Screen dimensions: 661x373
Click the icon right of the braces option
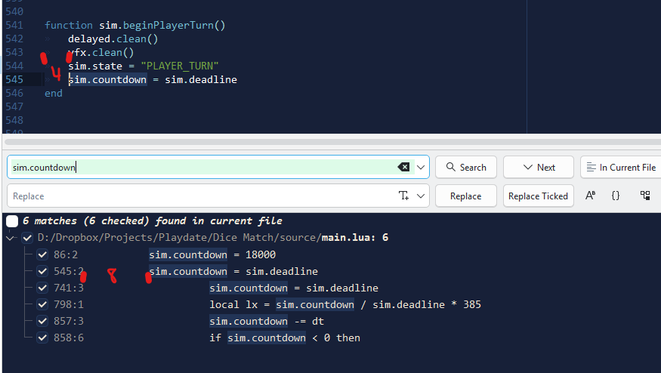coord(644,196)
